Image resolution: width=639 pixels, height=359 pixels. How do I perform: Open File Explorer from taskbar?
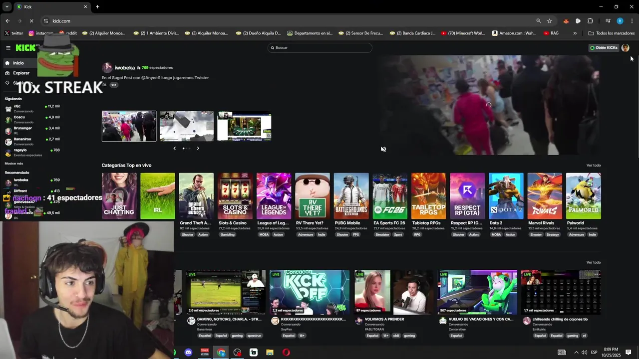[270, 353]
